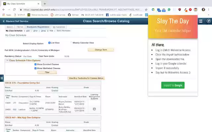This screenshot has width=212, height=132.
Task: Open the Swap sub-tab link
Action: (43, 31)
